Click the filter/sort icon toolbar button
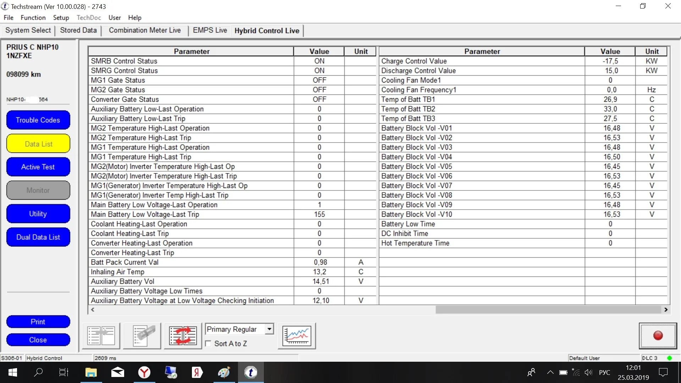The image size is (681, 383). pos(184,335)
